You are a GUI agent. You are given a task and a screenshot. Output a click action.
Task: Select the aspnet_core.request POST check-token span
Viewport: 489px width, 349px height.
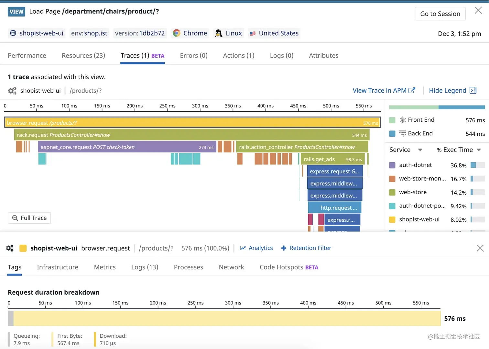click(127, 147)
